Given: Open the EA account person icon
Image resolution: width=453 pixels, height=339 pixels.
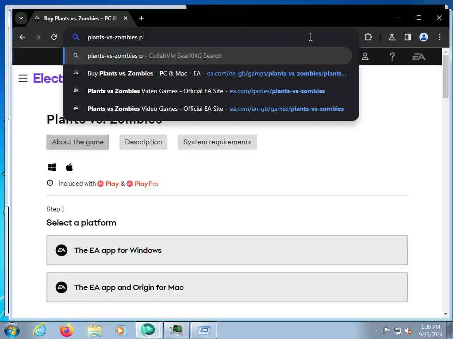Looking at the screenshot, I should (x=365, y=56).
